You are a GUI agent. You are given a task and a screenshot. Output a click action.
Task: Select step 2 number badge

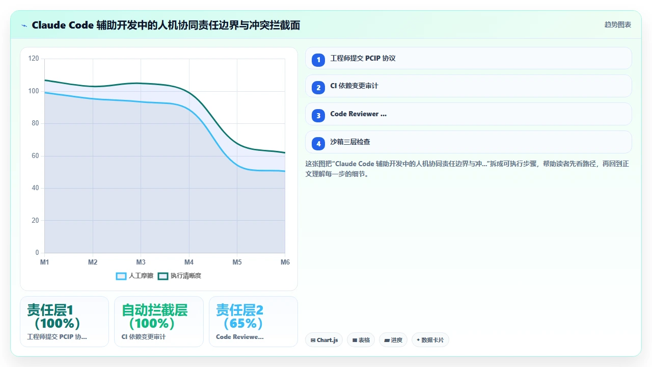pos(318,88)
